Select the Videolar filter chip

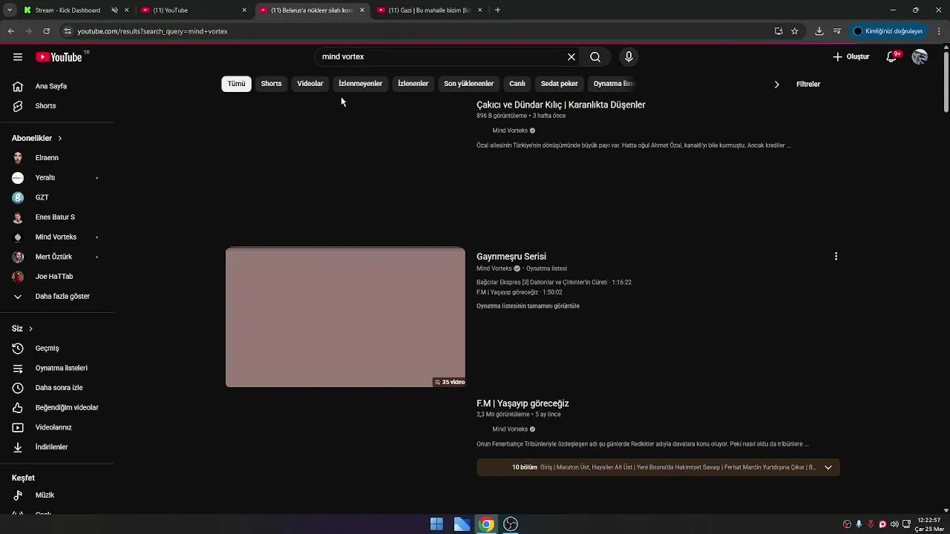tap(310, 84)
